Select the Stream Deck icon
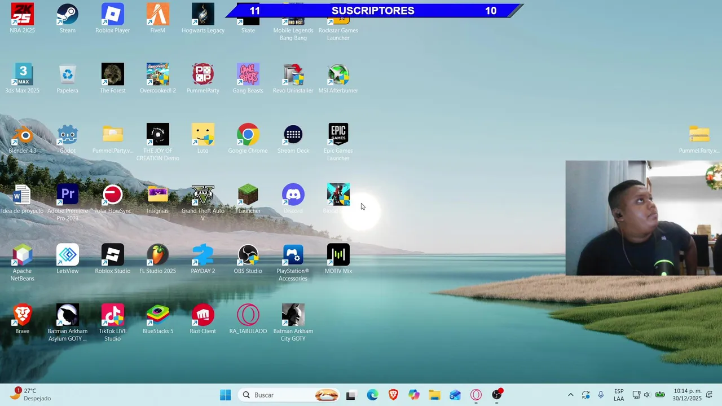 coord(293,135)
